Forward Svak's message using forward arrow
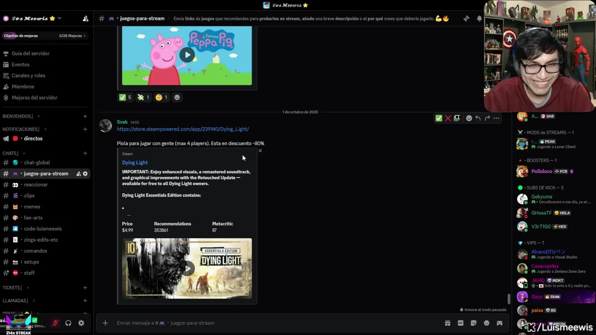596x335 pixels. click(x=487, y=118)
